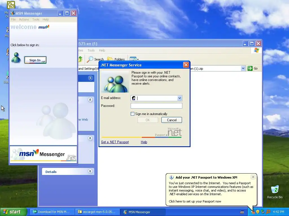
Task: Click the OK button in the sign-in dialog
Action: [148, 120]
